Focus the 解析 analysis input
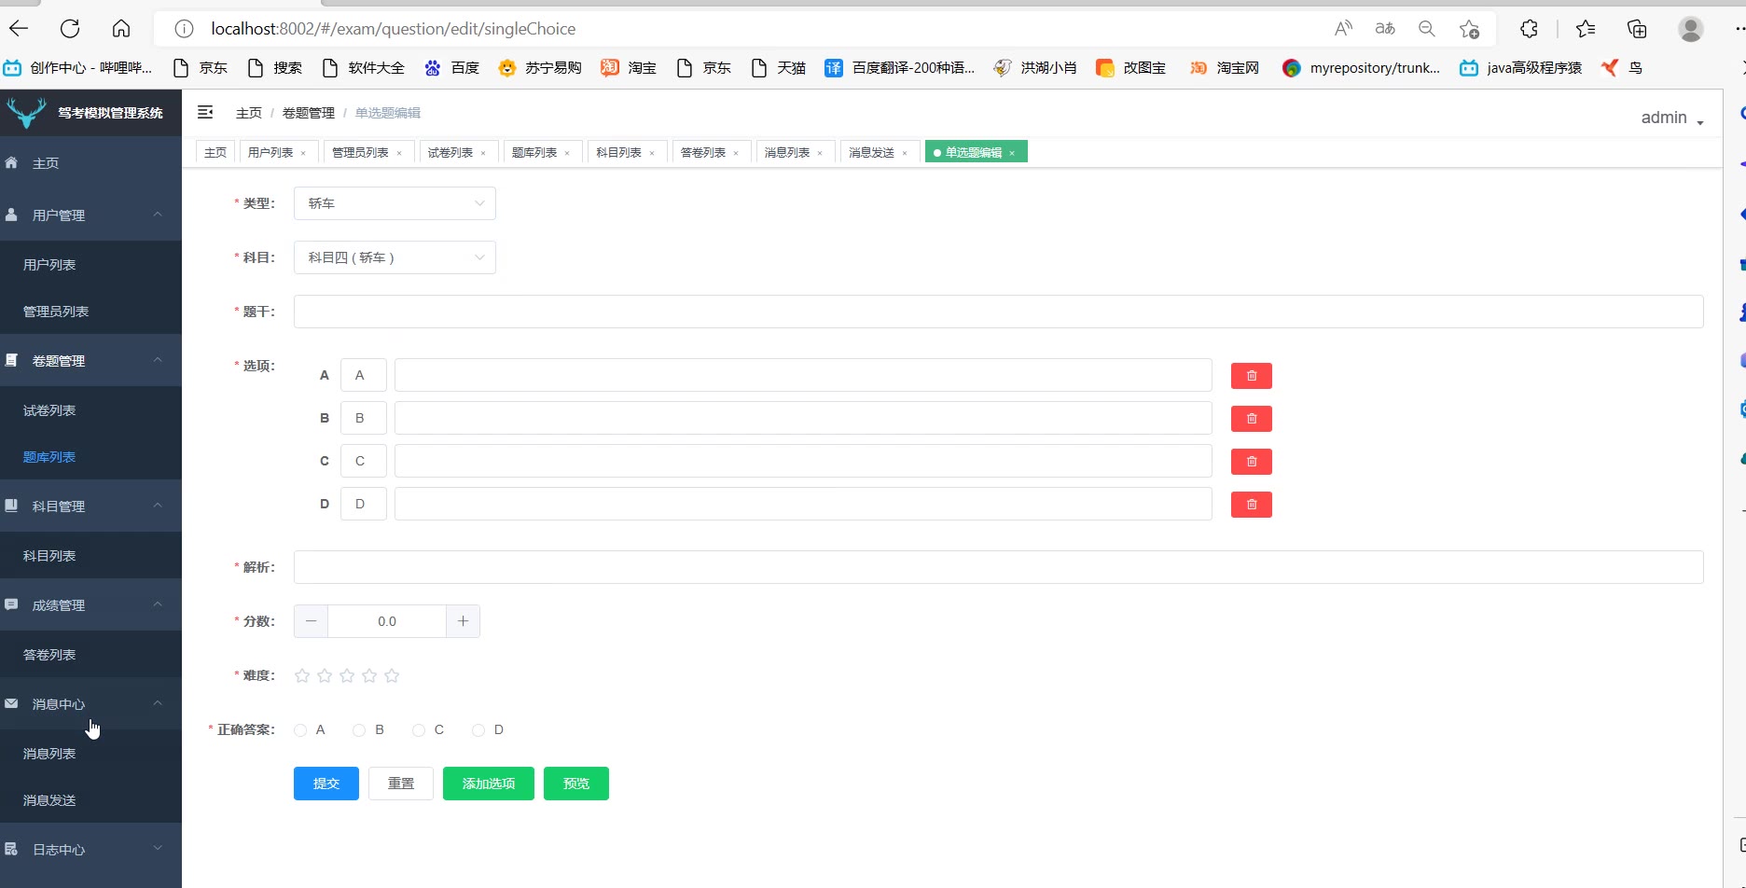The width and height of the screenshot is (1746, 888). 999,567
